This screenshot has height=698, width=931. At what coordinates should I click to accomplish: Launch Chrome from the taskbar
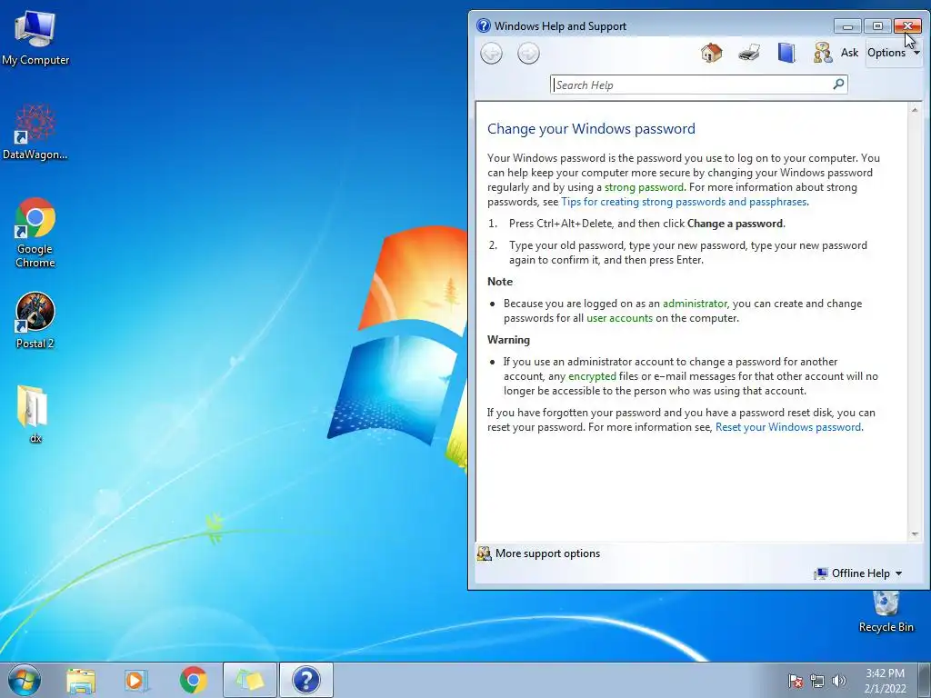[x=193, y=680]
